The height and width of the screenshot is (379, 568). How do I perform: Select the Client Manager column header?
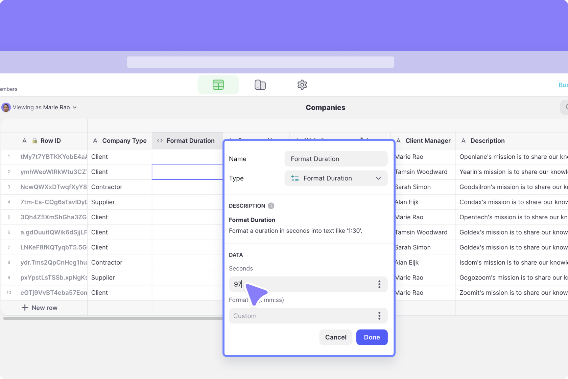coord(428,140)
